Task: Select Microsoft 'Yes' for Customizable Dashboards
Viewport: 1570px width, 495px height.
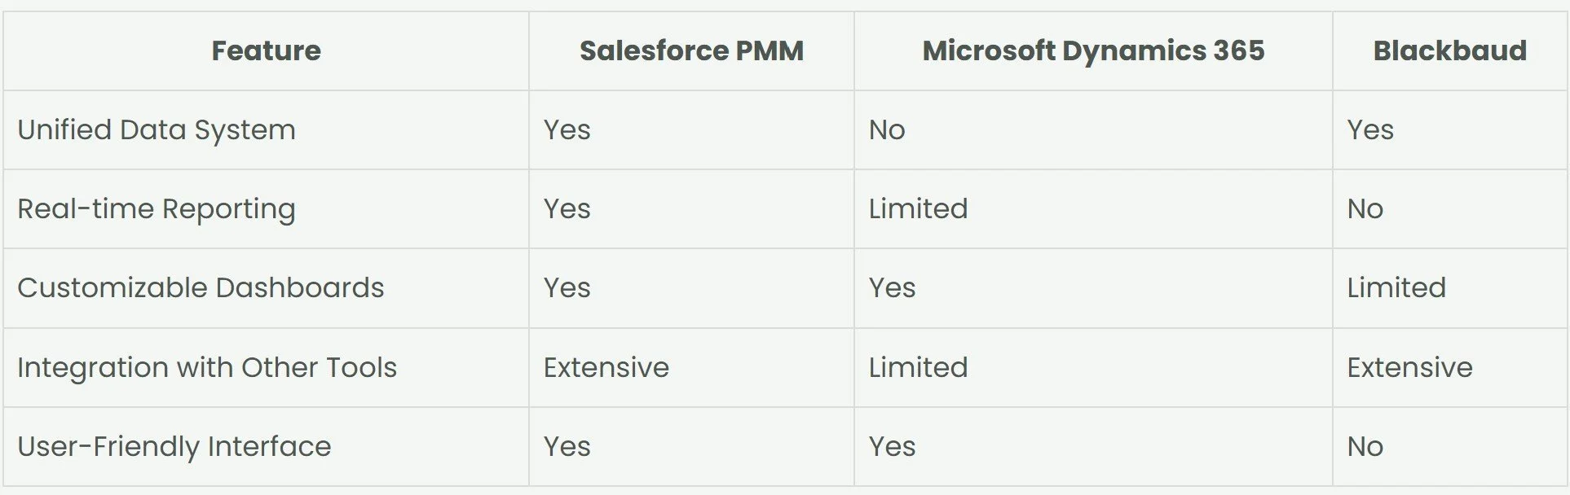Action: pos(892,287)
